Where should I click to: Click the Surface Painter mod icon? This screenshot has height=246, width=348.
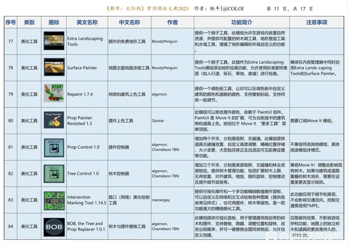coord(54,67)
